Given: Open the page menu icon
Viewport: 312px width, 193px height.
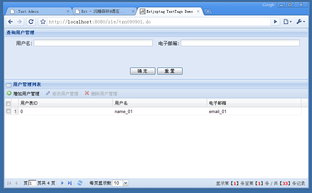Looking at the screenshot, I should coord(288,22).
